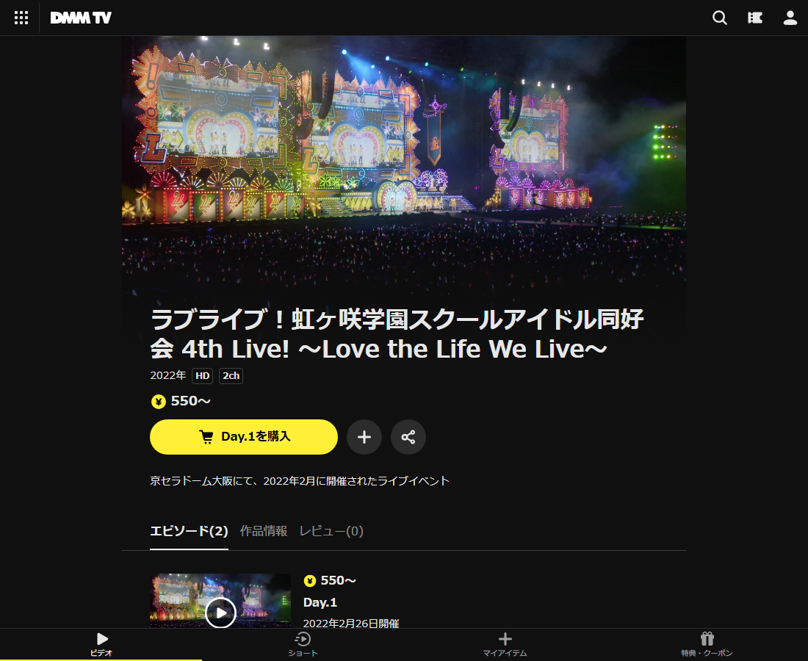Open the 特典・クーポン bottom navigation tab
The height and width of the screenshot is (661, 808).
[707, 644]
